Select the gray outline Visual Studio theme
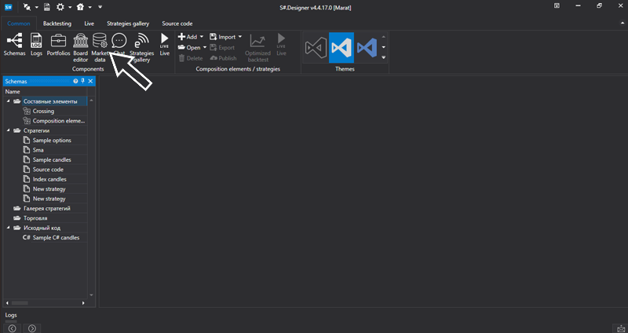 click(316, 49)
